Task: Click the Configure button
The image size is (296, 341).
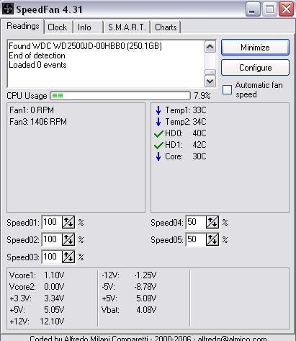Action: (255, 68)
